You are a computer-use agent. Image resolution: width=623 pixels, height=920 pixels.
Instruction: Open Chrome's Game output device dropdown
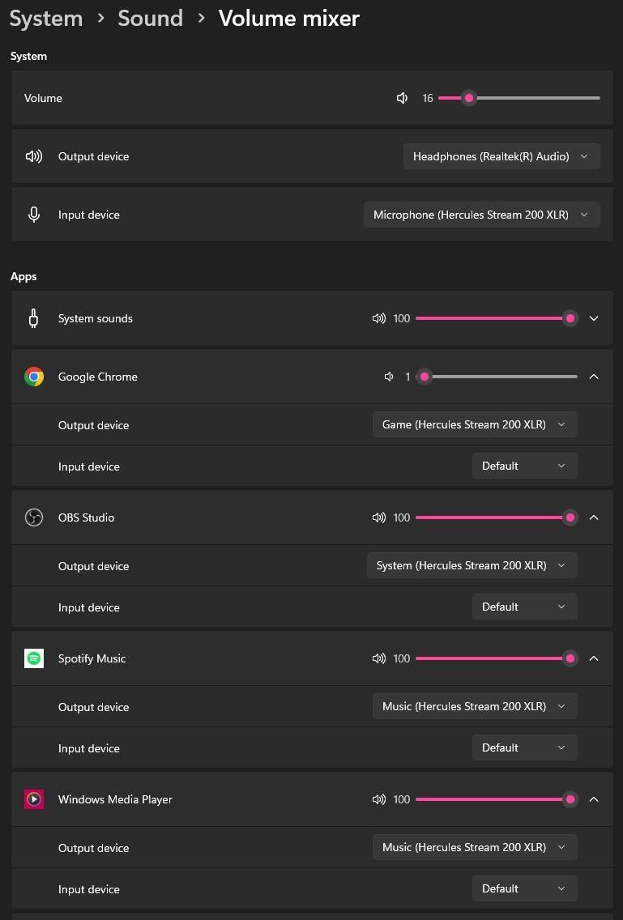[474, 424]
